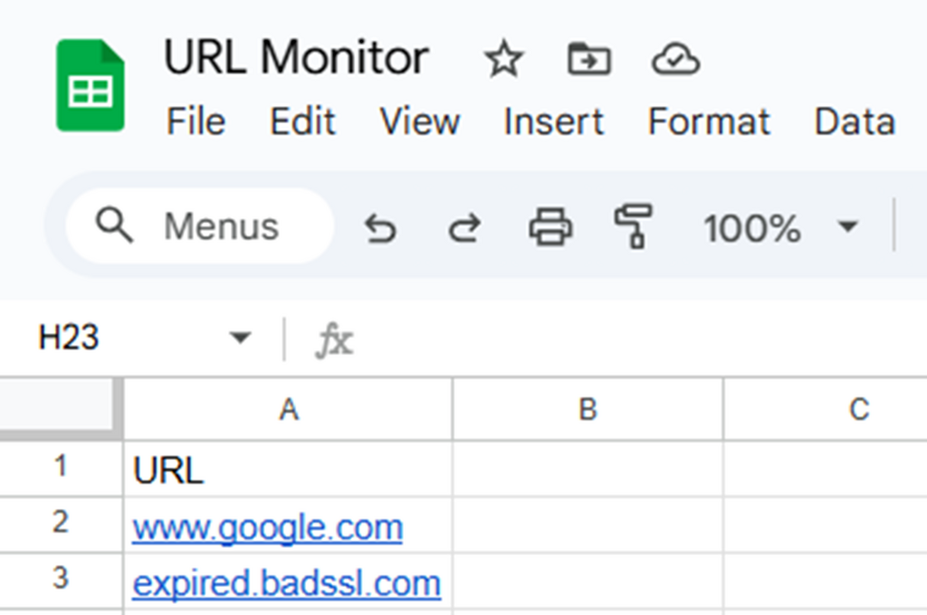Follow the www.google.com link

tap(266, 526)
